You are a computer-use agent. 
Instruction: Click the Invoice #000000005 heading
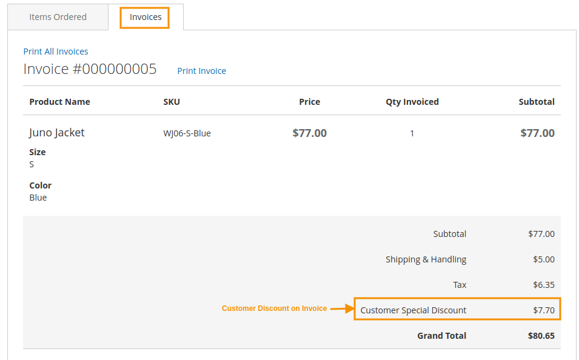coord(90,69)
